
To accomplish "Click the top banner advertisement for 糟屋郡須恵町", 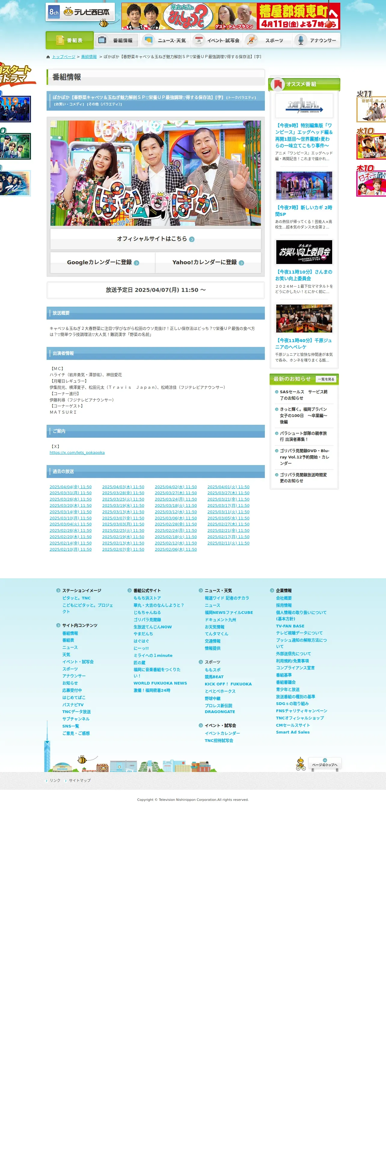I will 231,16.
